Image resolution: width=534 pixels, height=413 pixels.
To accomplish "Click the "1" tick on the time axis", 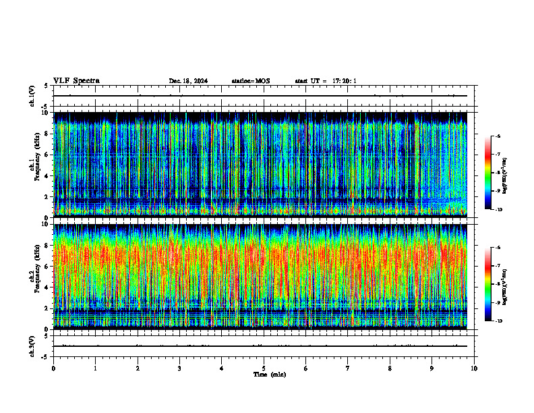I will point(95,368).
